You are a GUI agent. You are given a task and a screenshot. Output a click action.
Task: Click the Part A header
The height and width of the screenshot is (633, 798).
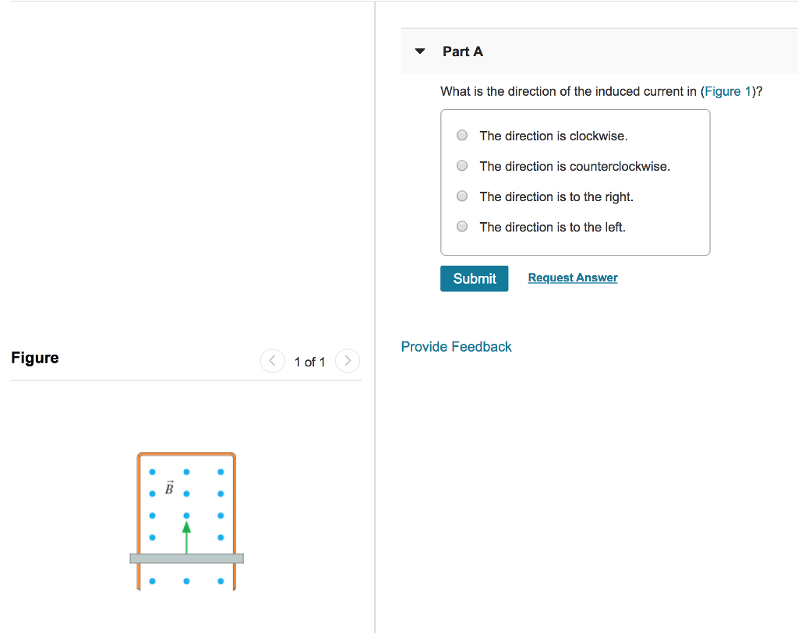pyautogui.click(x=463, y=51)
